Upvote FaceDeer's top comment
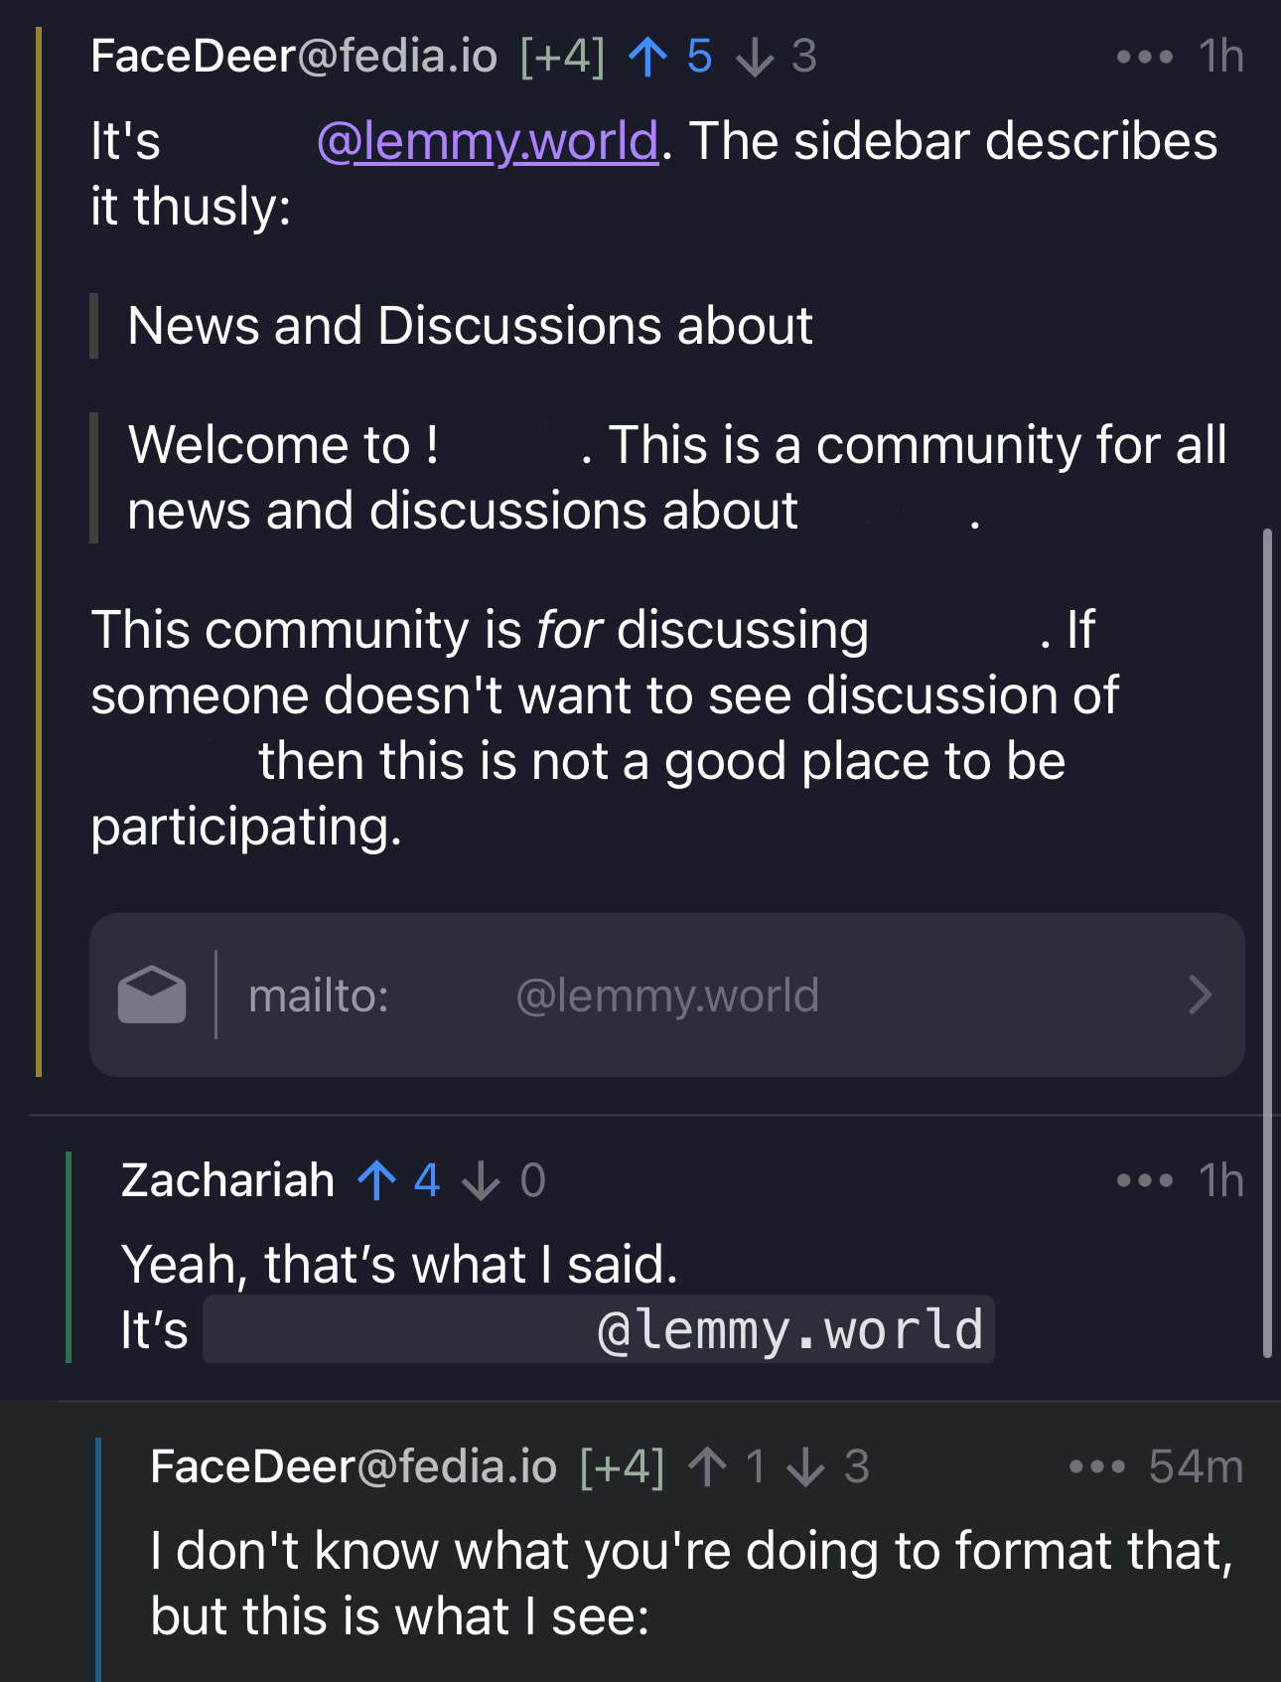Viewport: 1281px width, 1682px height. pos(648,57)
